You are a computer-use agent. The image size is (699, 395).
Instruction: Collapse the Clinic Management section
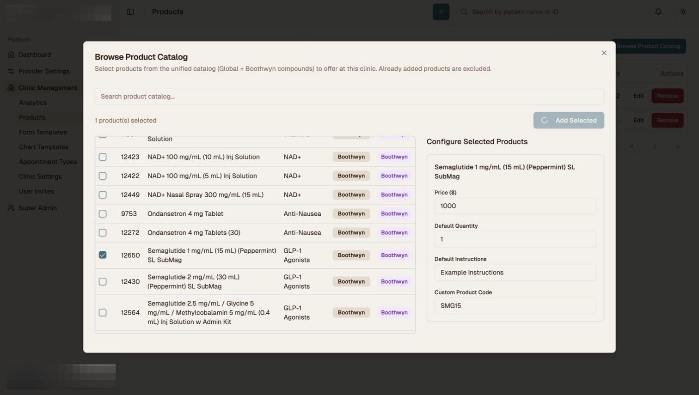(x=48, y=88)
